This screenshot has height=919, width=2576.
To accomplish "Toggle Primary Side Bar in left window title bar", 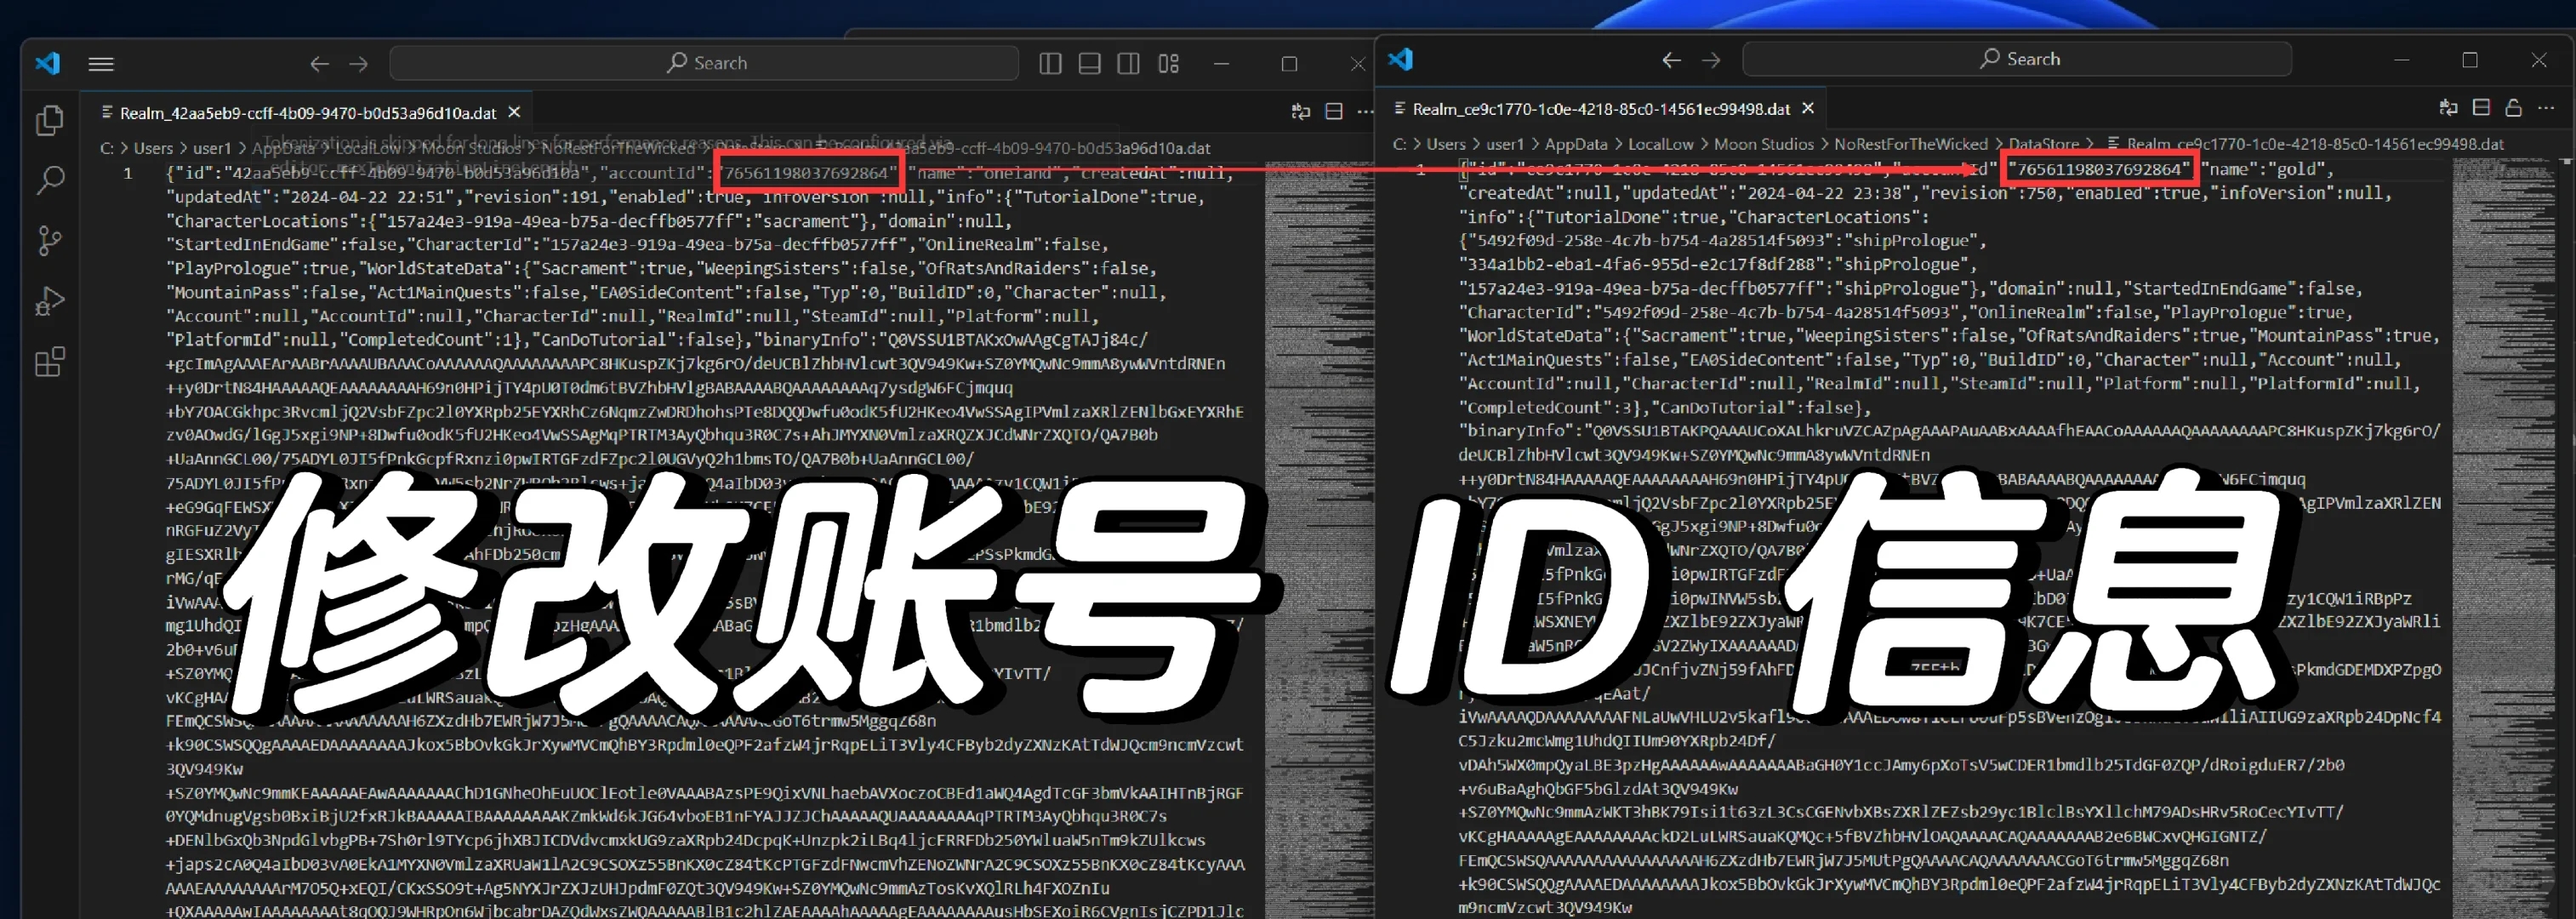I will click(1050, 64).
